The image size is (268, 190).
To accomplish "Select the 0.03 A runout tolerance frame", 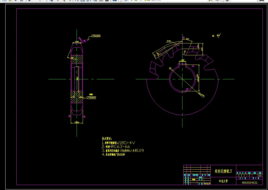I will click(x=96, y=36).
